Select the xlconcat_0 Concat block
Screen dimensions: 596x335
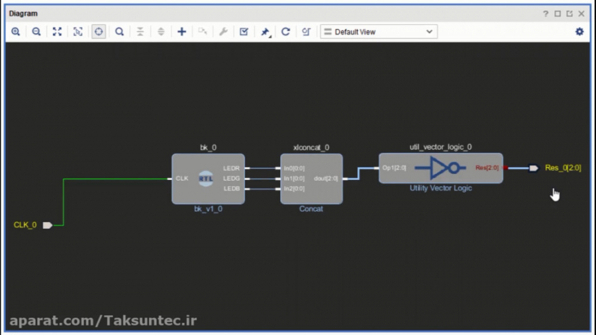pos(311,179)
